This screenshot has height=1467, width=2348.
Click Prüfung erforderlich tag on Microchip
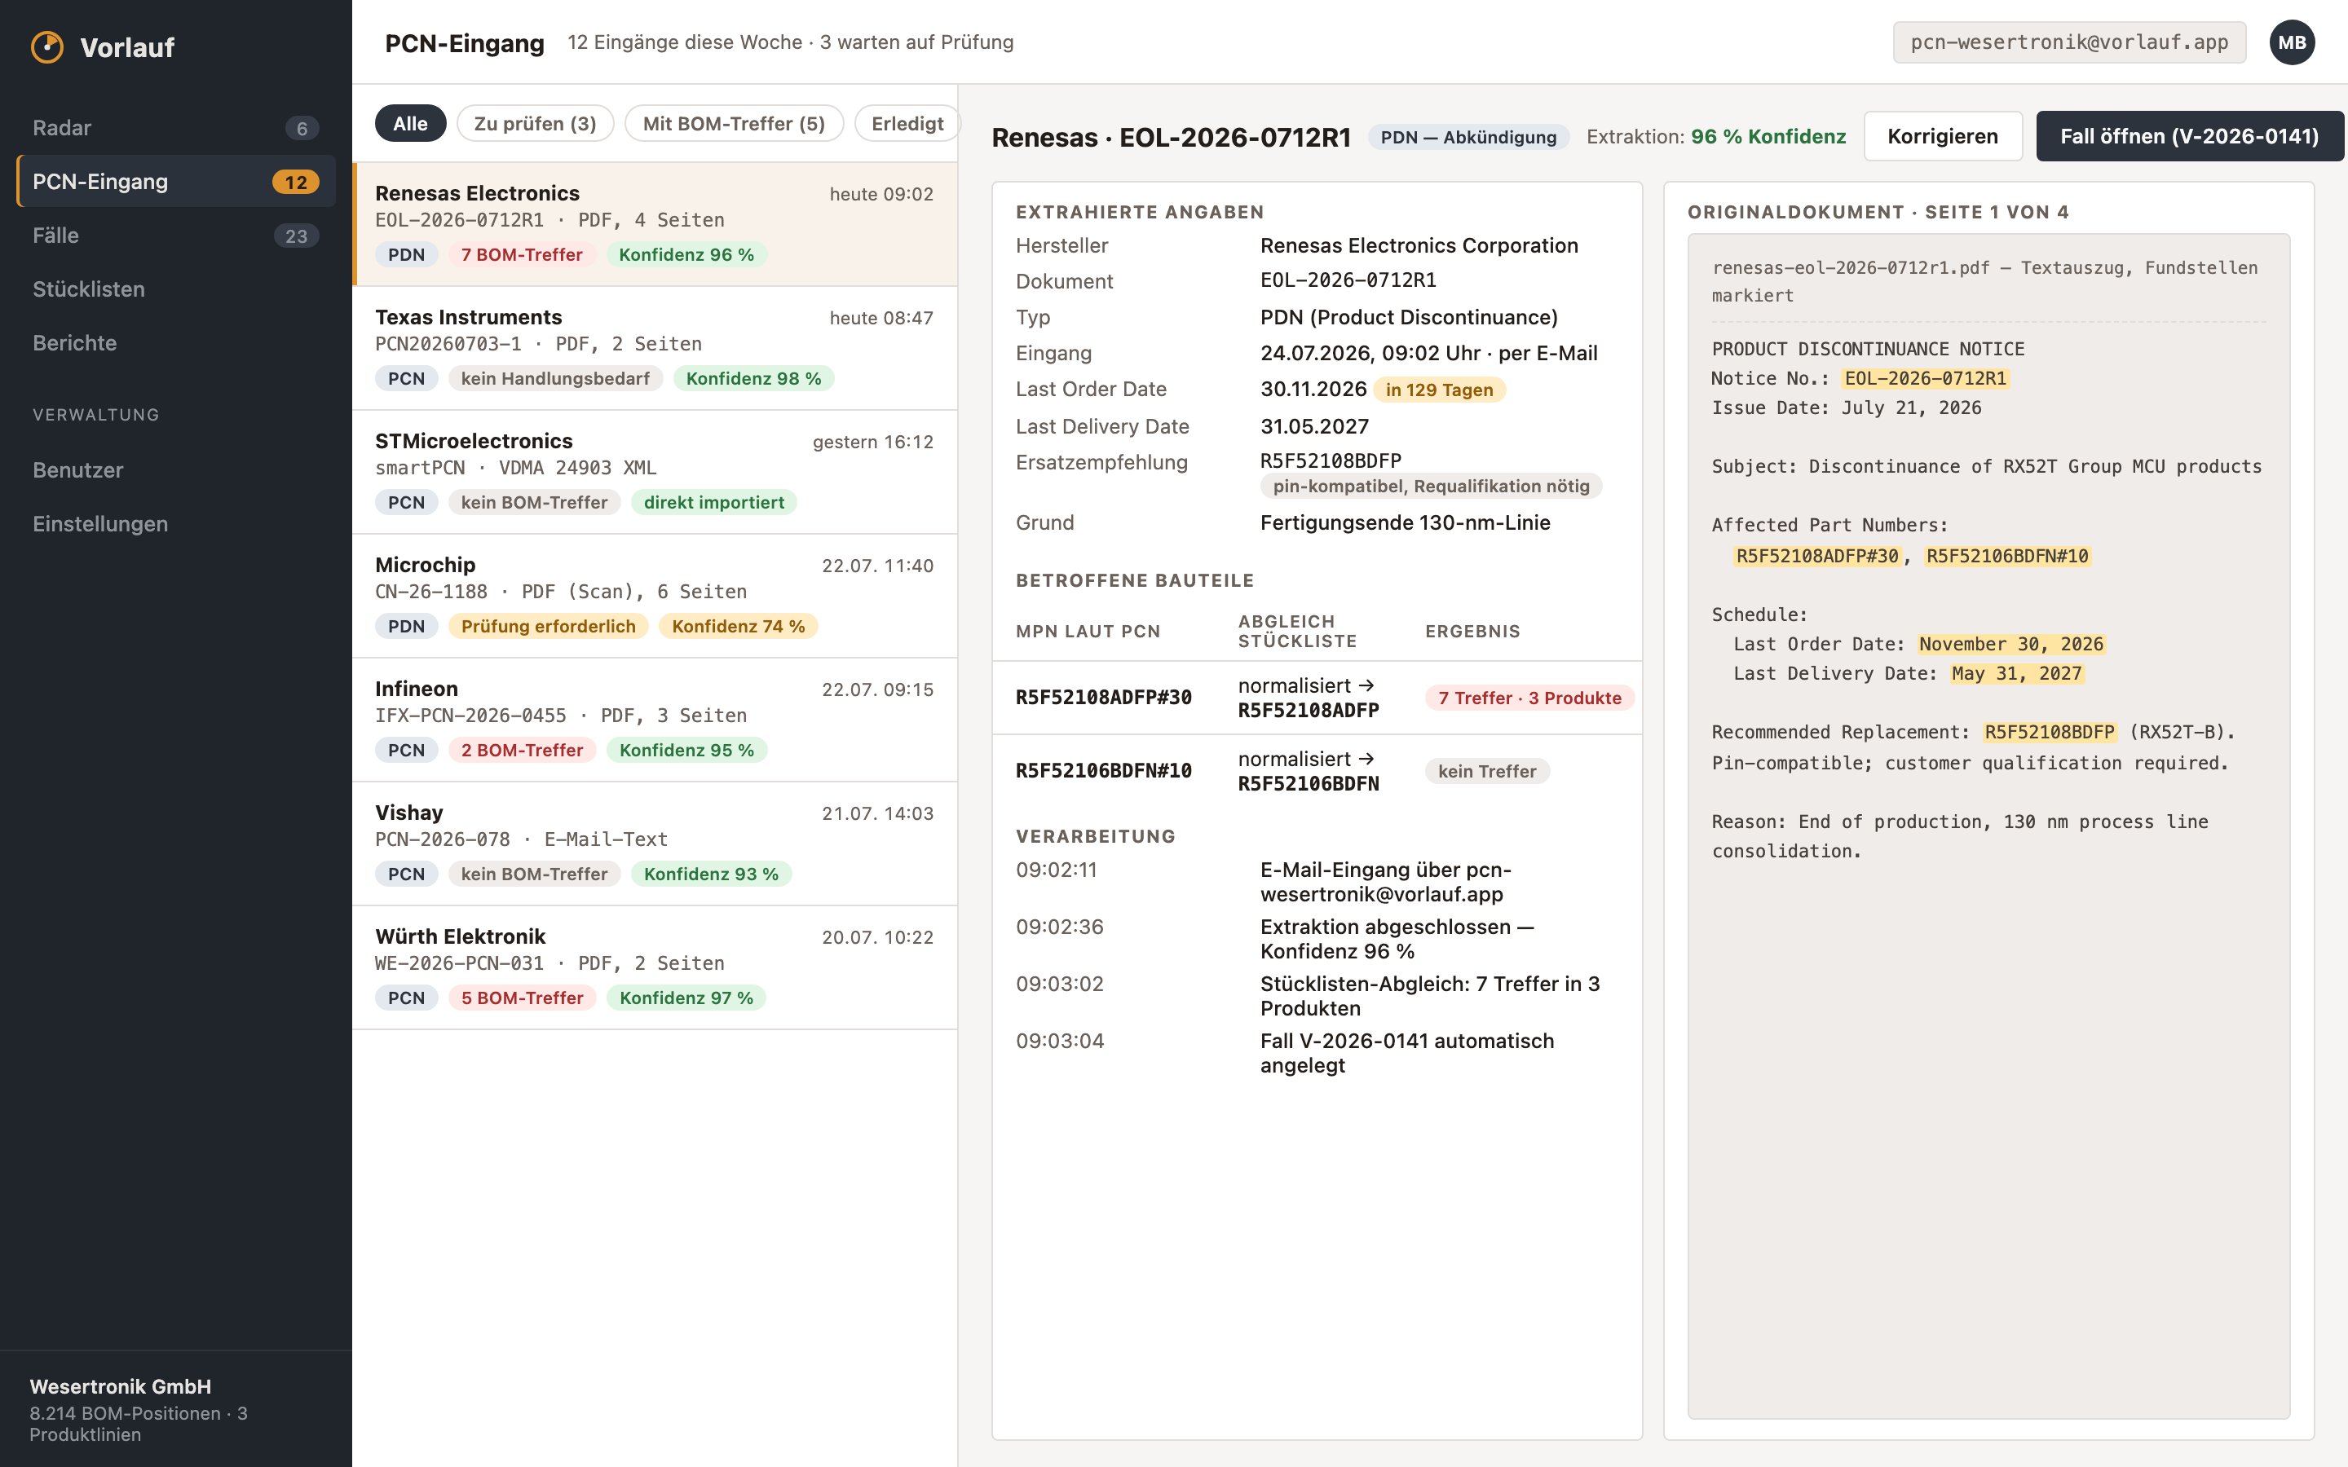point(548,626)
